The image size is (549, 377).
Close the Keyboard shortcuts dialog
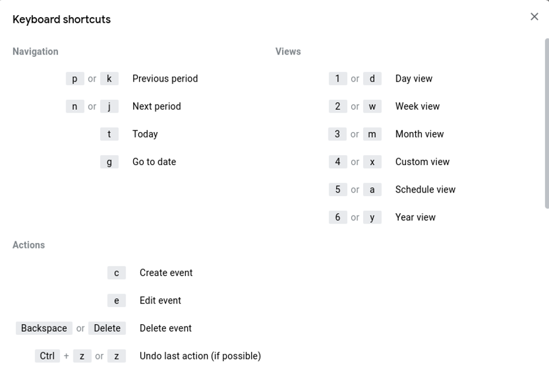pyautogui.click(x=534, y=16)
